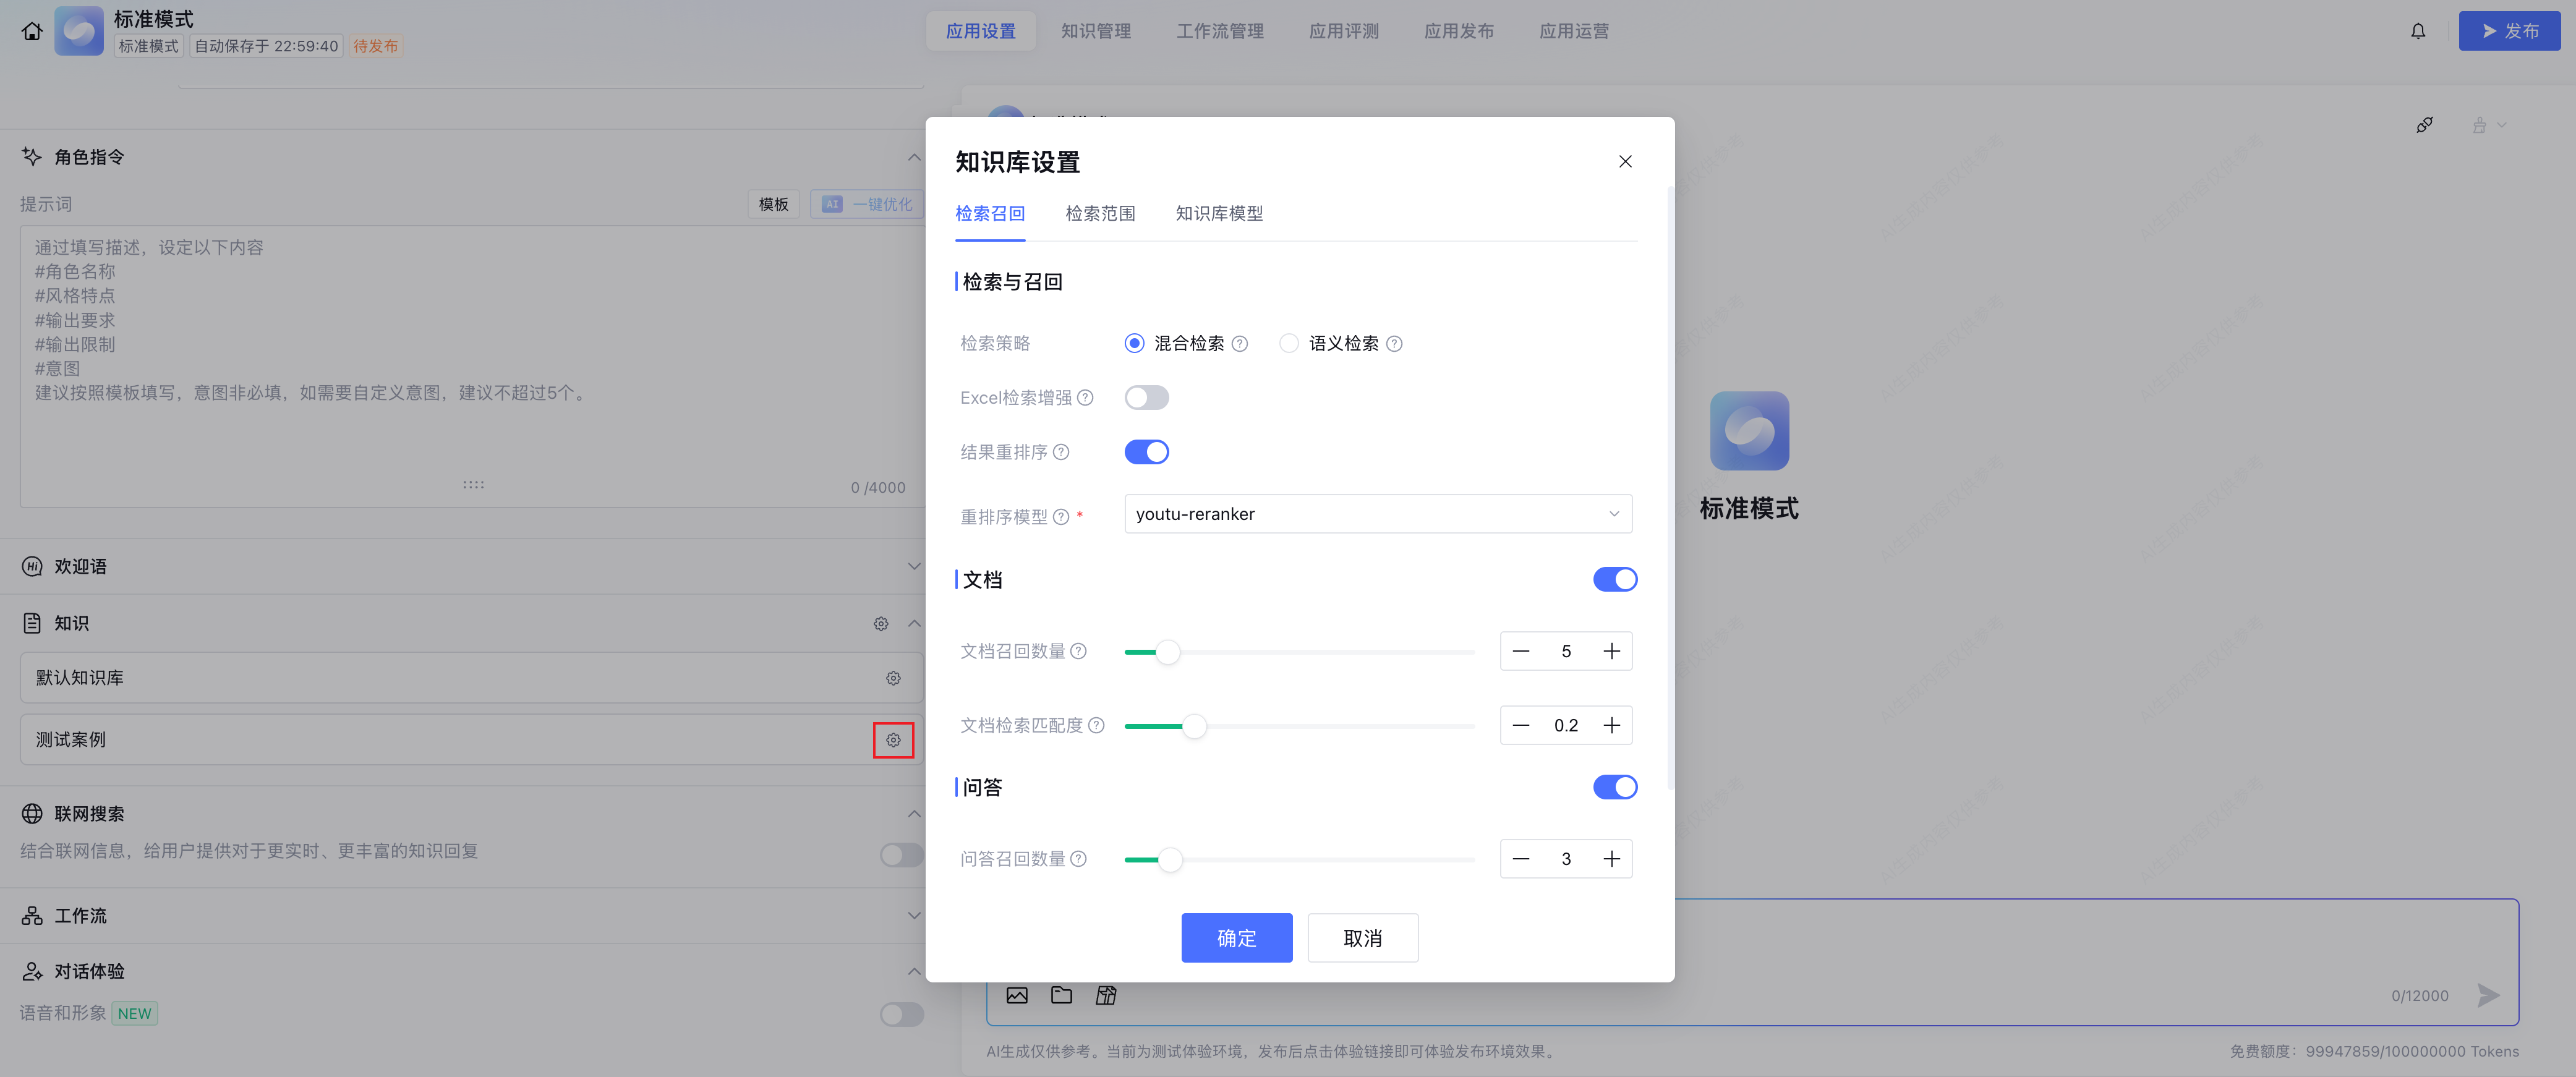
Task: Click the image upload icon in the chat box
Action: point(1016,995)
